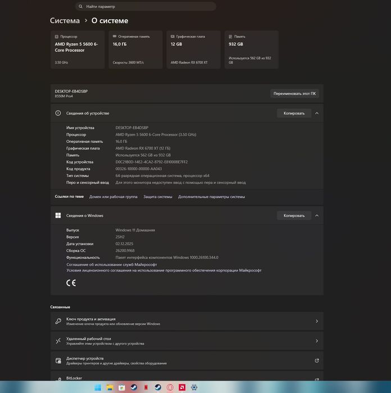Open 'Ключ продукта и активация' settings row

click(x=187, y=321)
